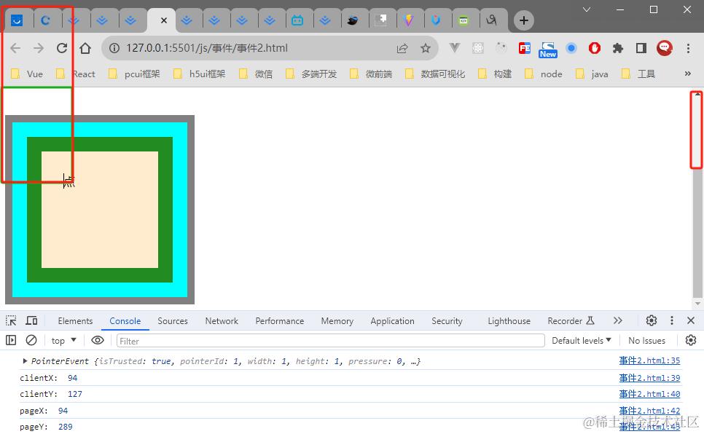Open the 构建 bookmarks folder
704x434 pixels.
click(495, 74)
